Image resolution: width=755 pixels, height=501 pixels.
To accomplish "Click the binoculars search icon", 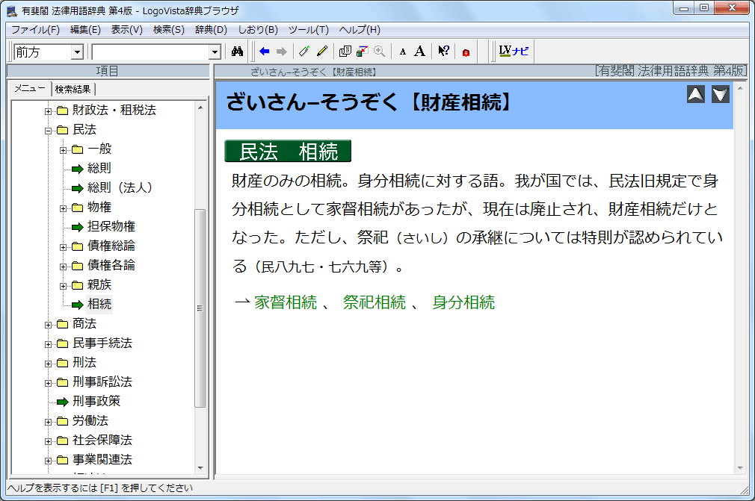I will (x=238, y=52).
